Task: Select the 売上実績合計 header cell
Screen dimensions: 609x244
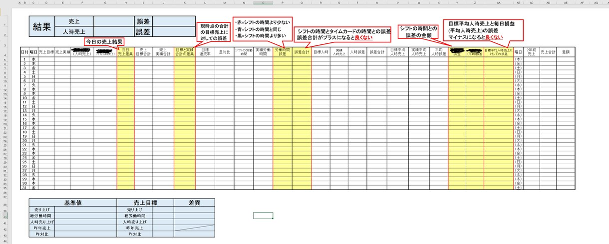Action: pyautogui.click(x=164, y=52)
